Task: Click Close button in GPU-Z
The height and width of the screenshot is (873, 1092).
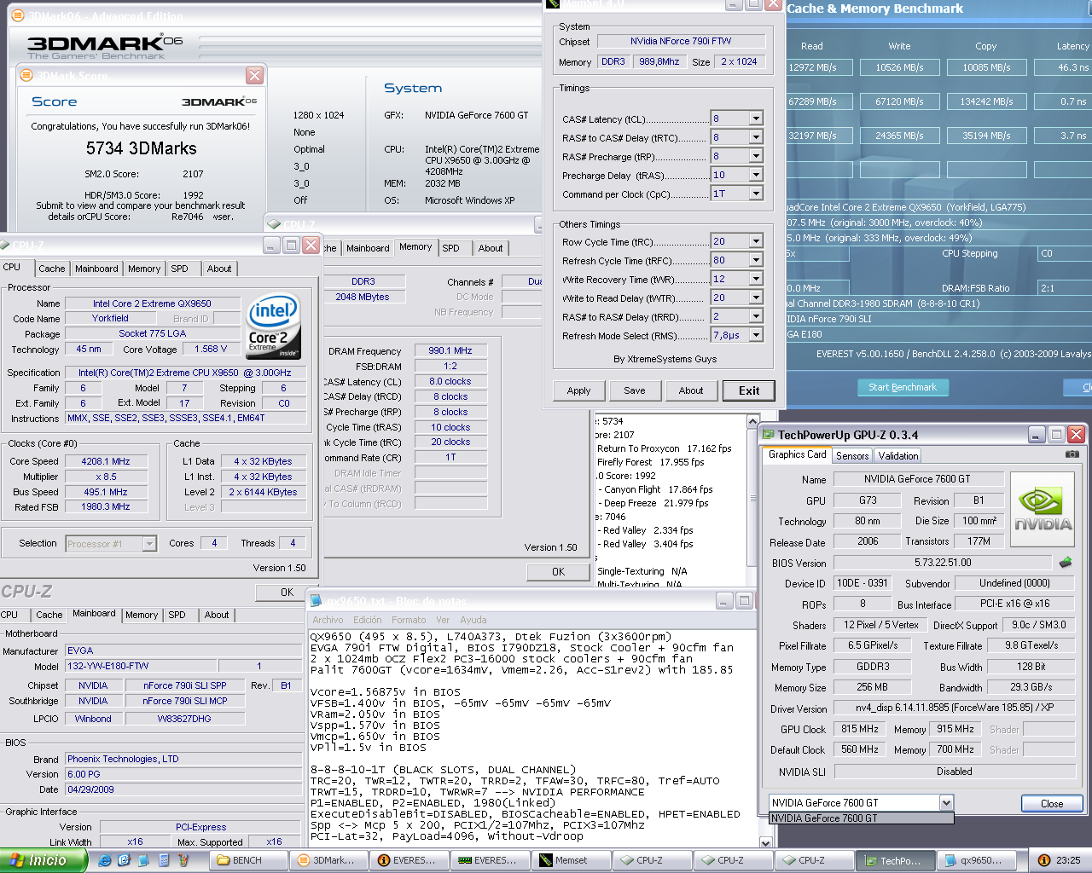Action: click(1052, 804)
